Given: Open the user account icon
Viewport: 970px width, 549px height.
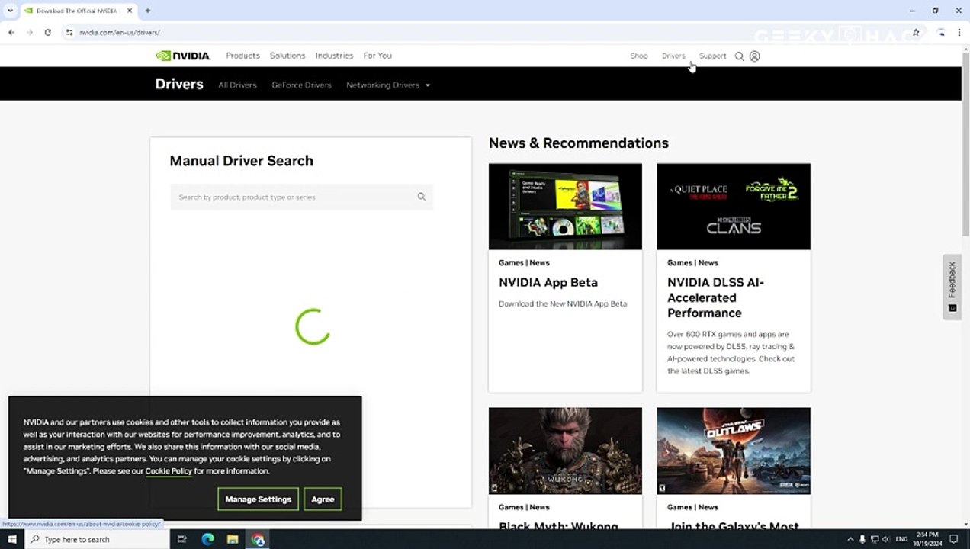Looking at the screenshot, I should (754, 56).
